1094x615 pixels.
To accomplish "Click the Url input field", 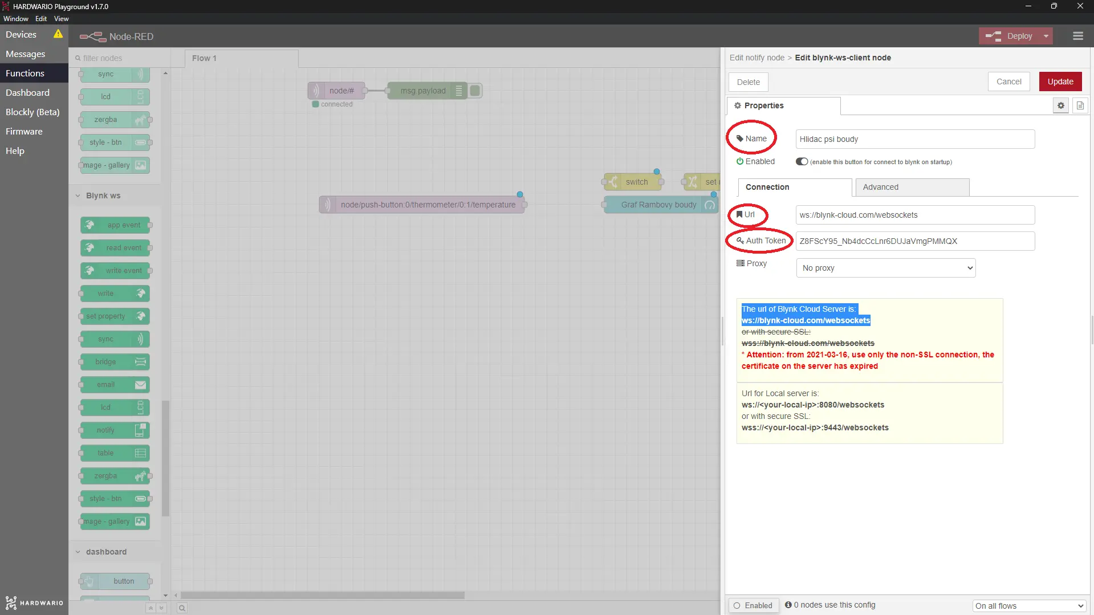I will [x=914, y=215].
